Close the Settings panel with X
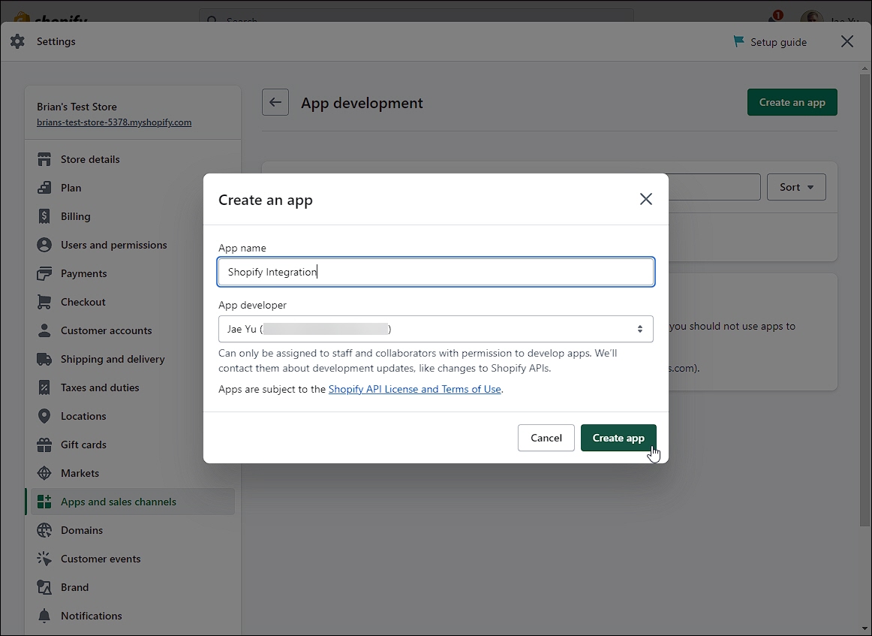872x636 pixels. coord(847,41)
